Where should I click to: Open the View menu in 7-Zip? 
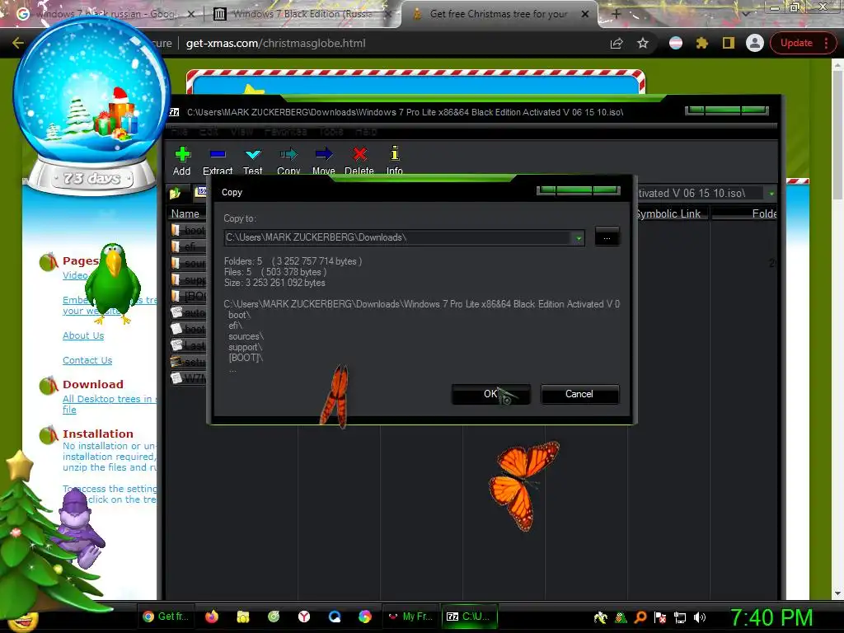(x=242, y=131)
